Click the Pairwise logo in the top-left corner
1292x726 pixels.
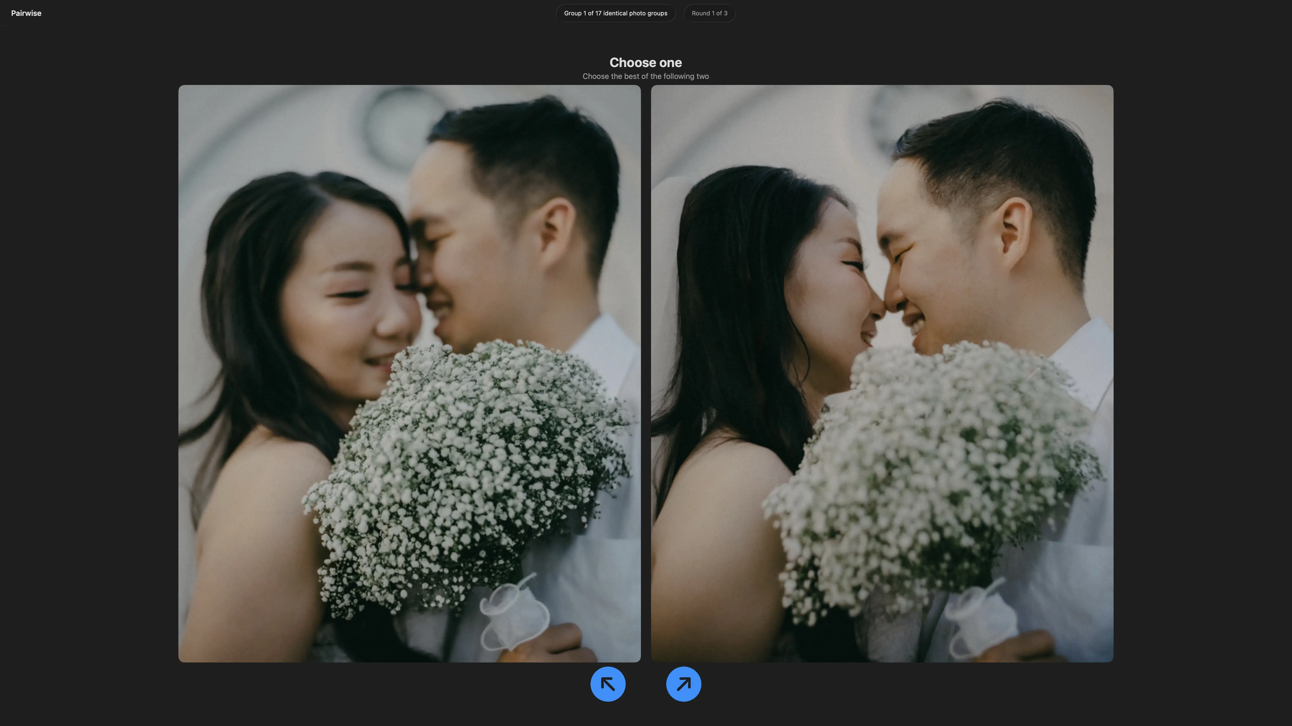[x=25, y=13]
